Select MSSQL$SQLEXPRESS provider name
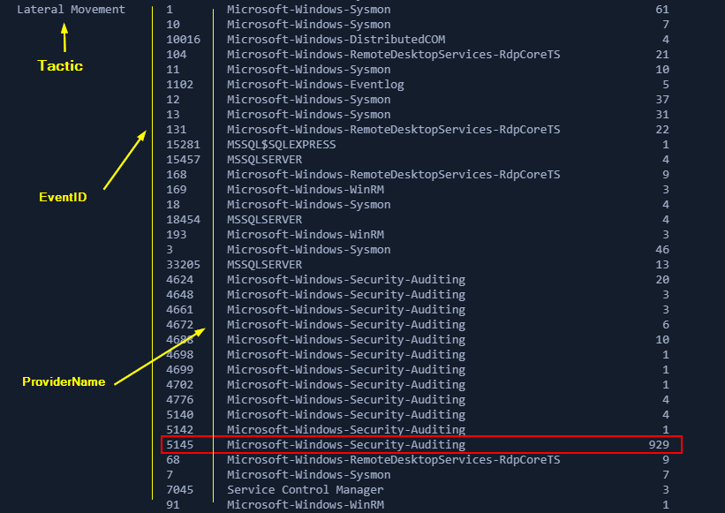725x513 pixels. click(x=282, y=145)
